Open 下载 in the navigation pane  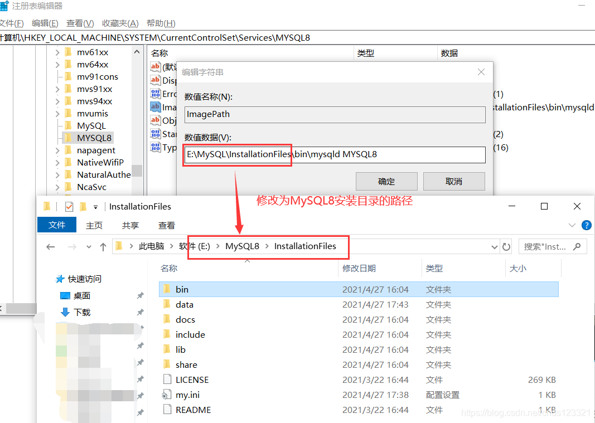tap(82, 312)
